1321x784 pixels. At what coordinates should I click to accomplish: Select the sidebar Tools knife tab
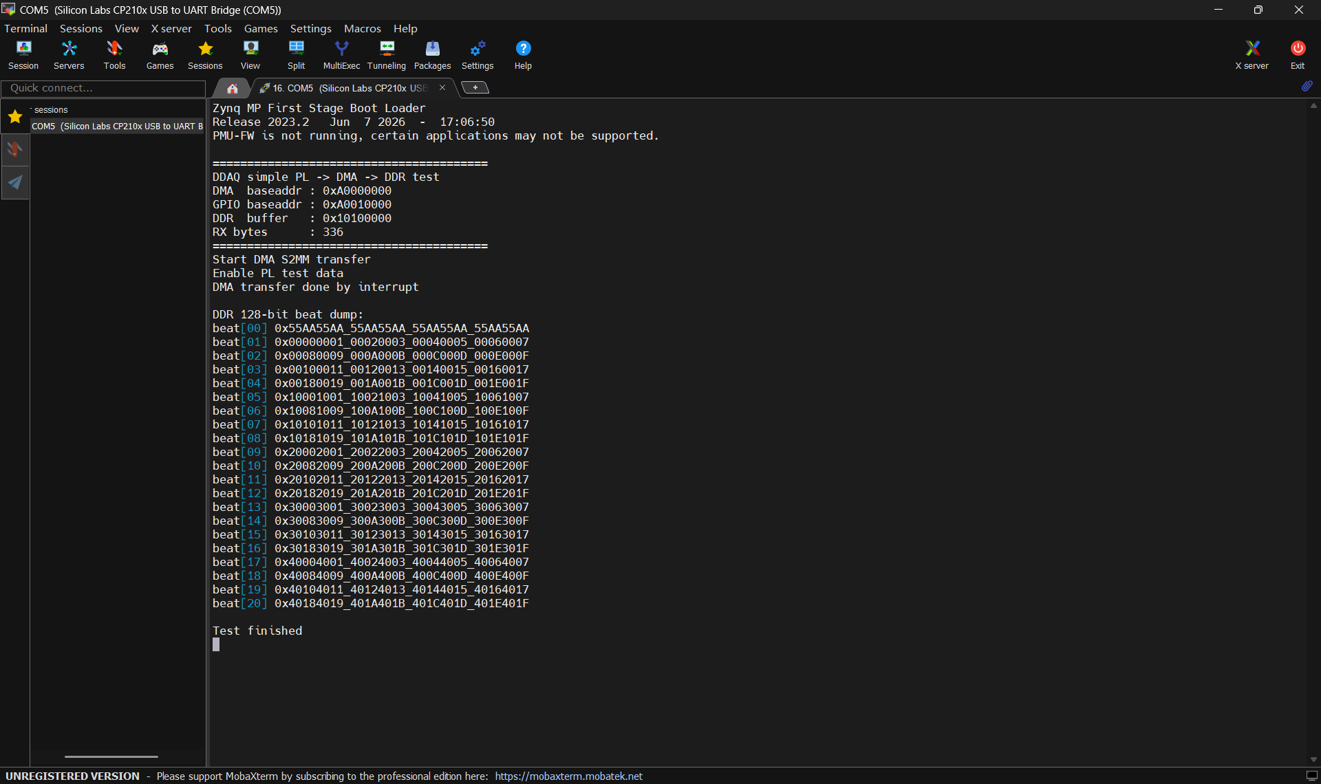(x=15, y=149)
